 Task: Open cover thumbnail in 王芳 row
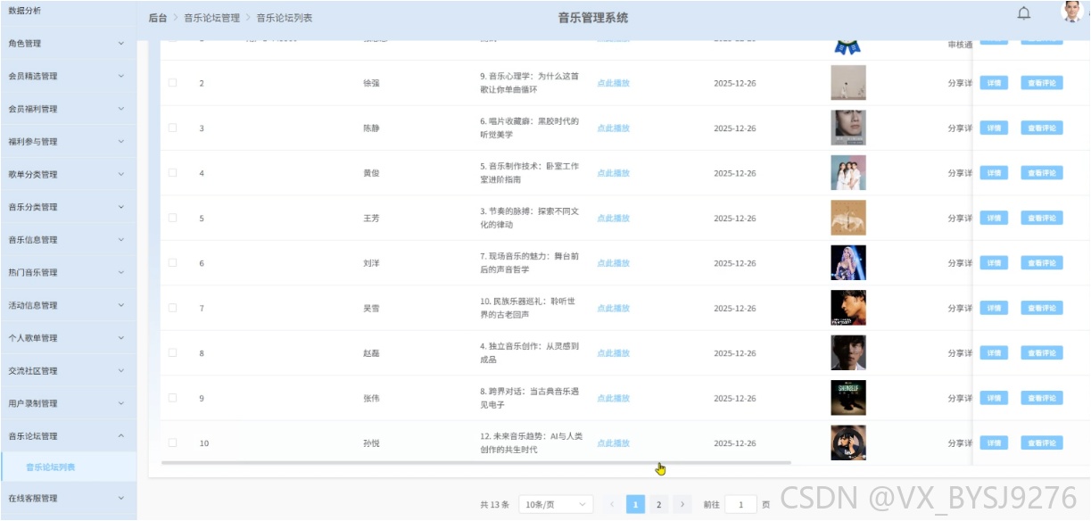click(x=848, y=218)
